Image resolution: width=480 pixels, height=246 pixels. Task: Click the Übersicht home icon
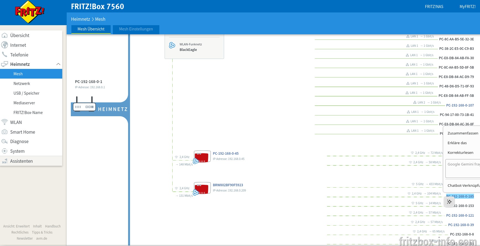coord(4,35)
